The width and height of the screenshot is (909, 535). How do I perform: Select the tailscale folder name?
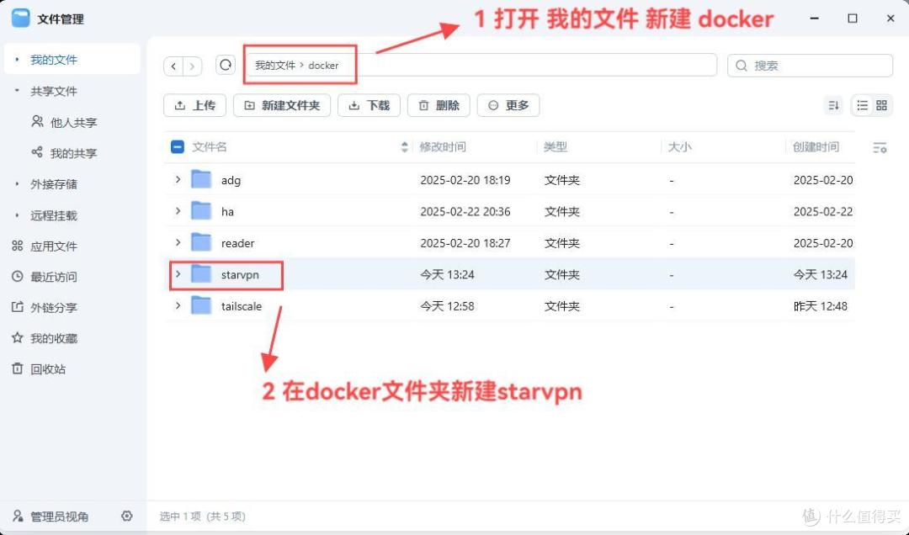point(242,306)
